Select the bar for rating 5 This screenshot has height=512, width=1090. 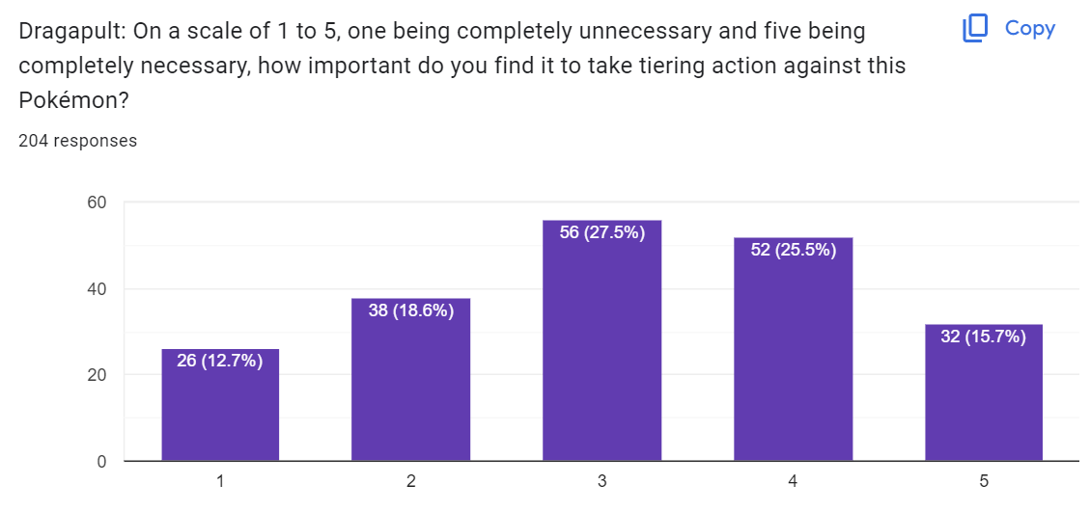point(984,392)
